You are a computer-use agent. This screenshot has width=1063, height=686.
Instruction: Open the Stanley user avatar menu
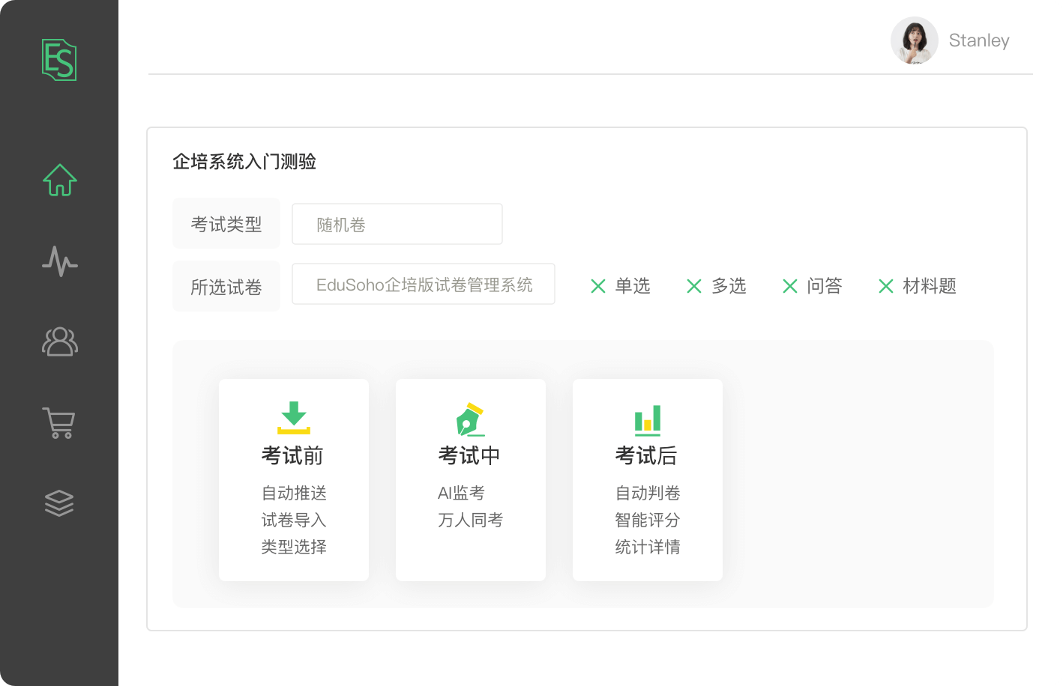915,40
